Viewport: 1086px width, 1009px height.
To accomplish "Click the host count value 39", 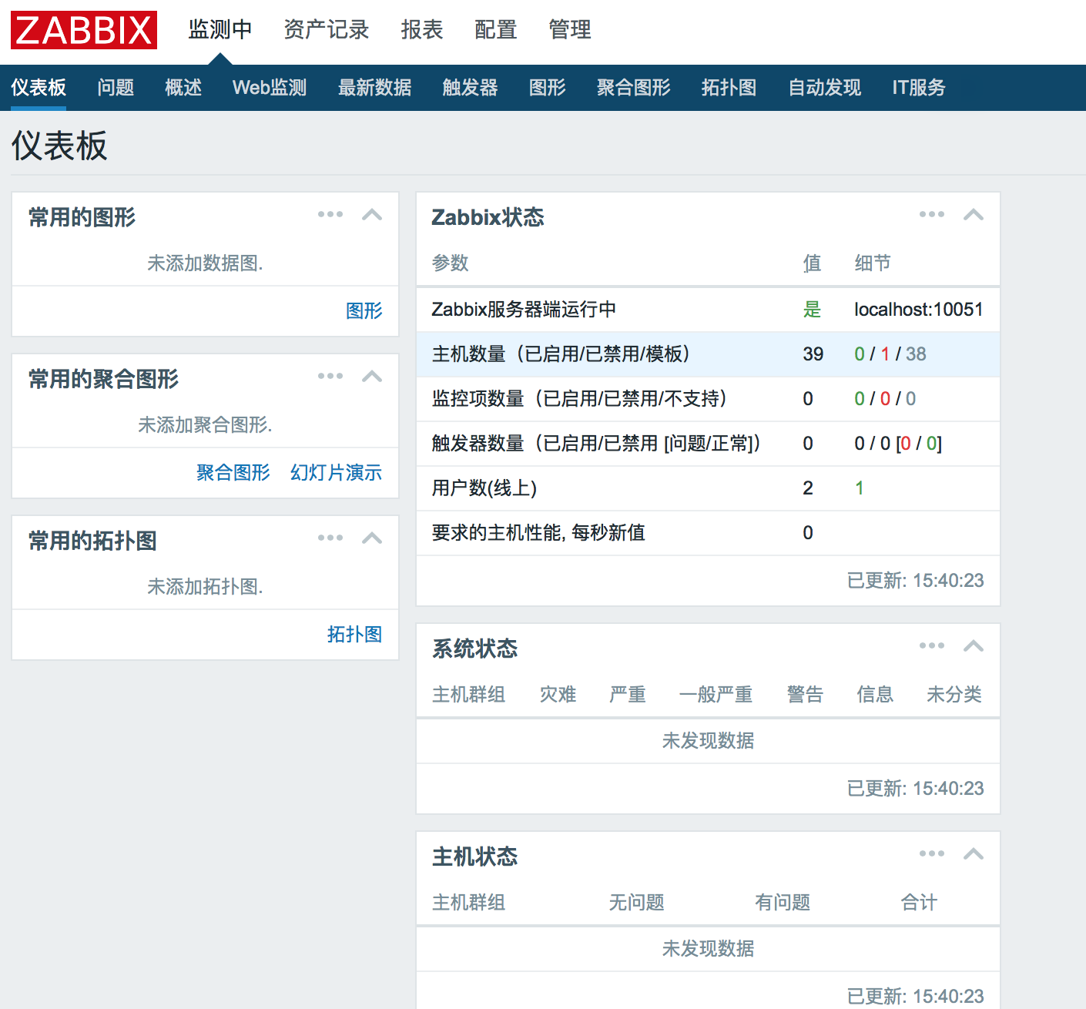I will (813, 354).
